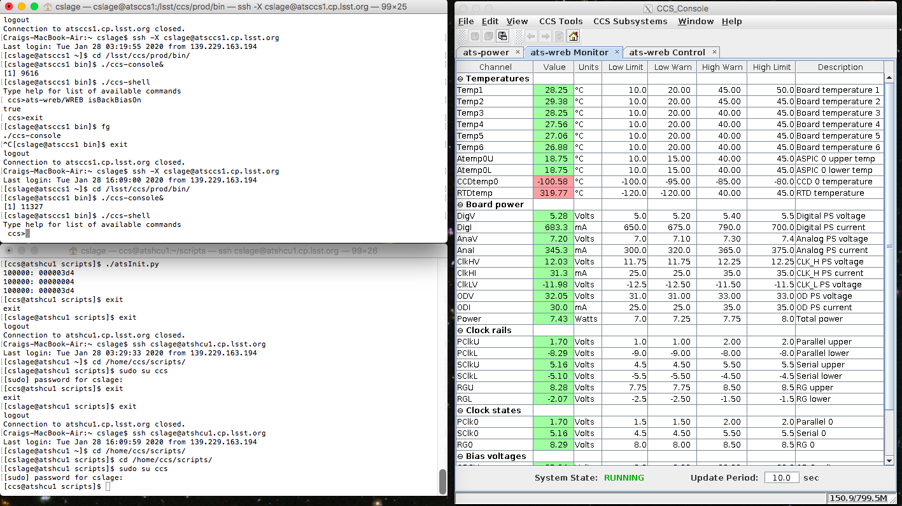
Task: Open the Window menu
Action: [696, 21]
